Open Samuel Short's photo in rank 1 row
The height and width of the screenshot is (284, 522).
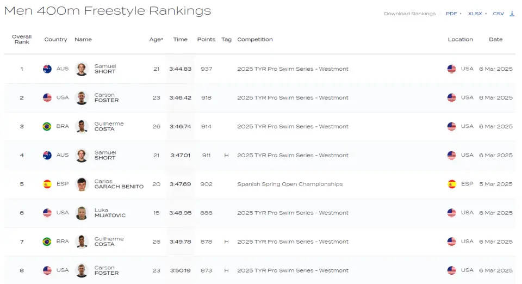pos(82,69)
